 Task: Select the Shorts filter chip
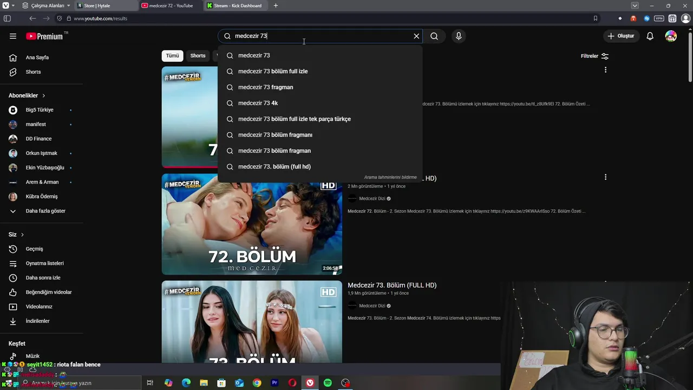[x=198, y=56]
